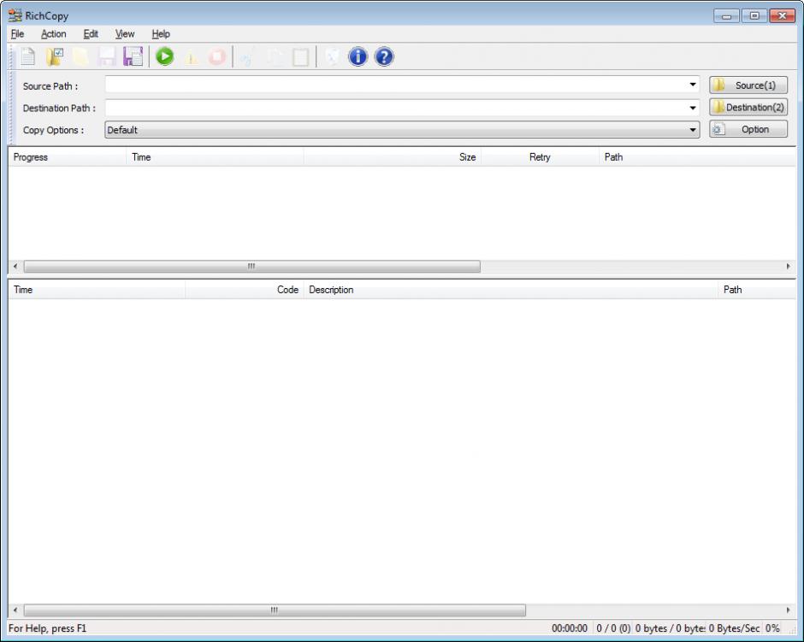
Task: Click the log pane scroll left arrow
Action: pyautogui.click(x=15, y=610)
